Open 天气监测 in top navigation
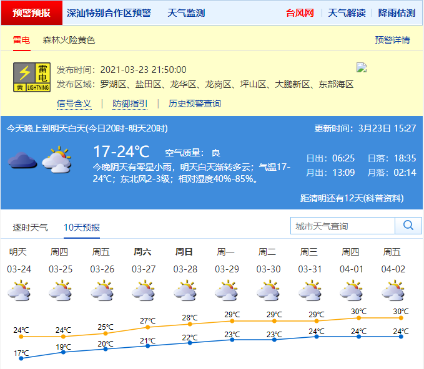Image resolution: width=424 pixels, height=369 pixels. (186, 12)
